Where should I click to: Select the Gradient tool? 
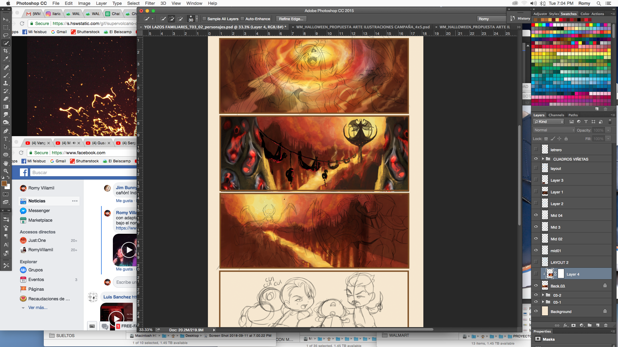pos(5,107)
